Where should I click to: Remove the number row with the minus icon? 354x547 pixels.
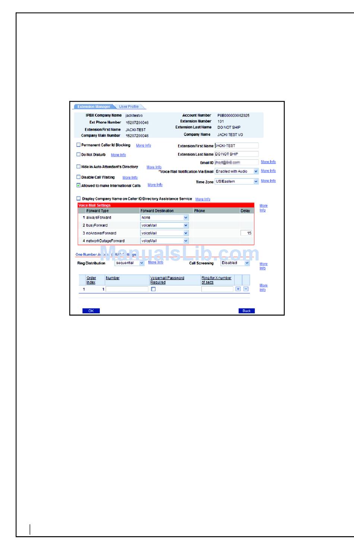click(x=246, y=289)
